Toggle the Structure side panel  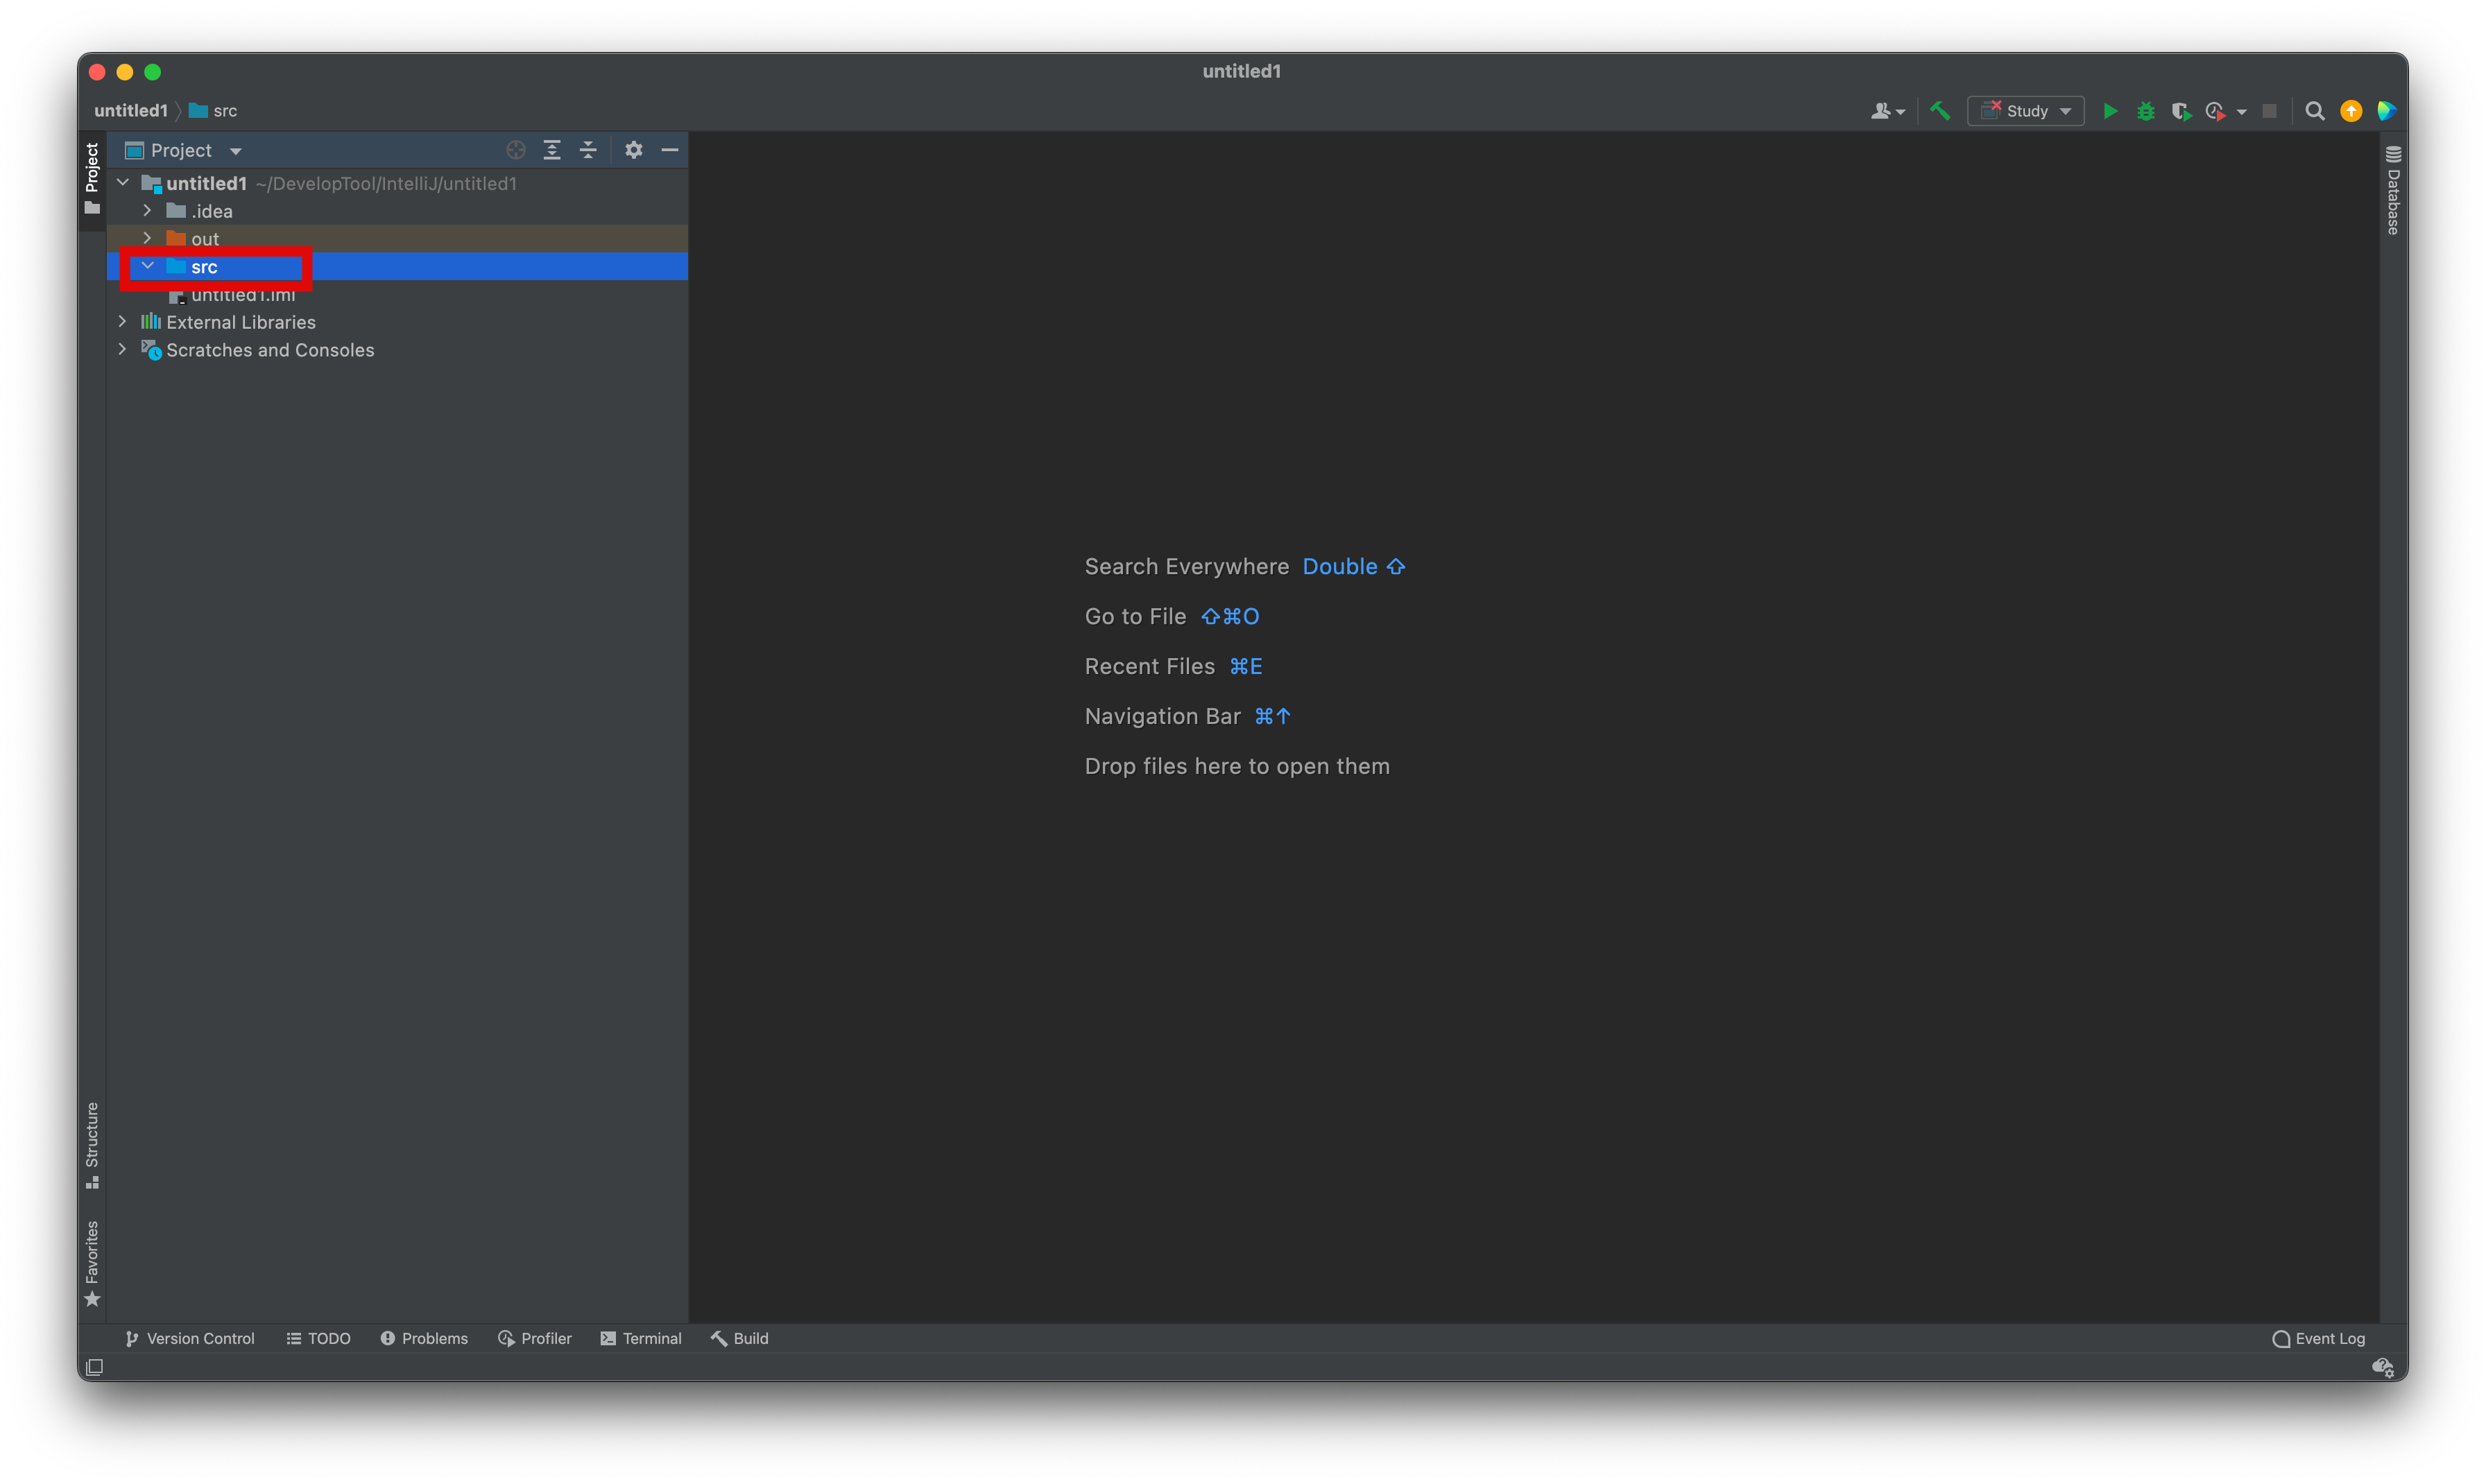click(92, 1144)
